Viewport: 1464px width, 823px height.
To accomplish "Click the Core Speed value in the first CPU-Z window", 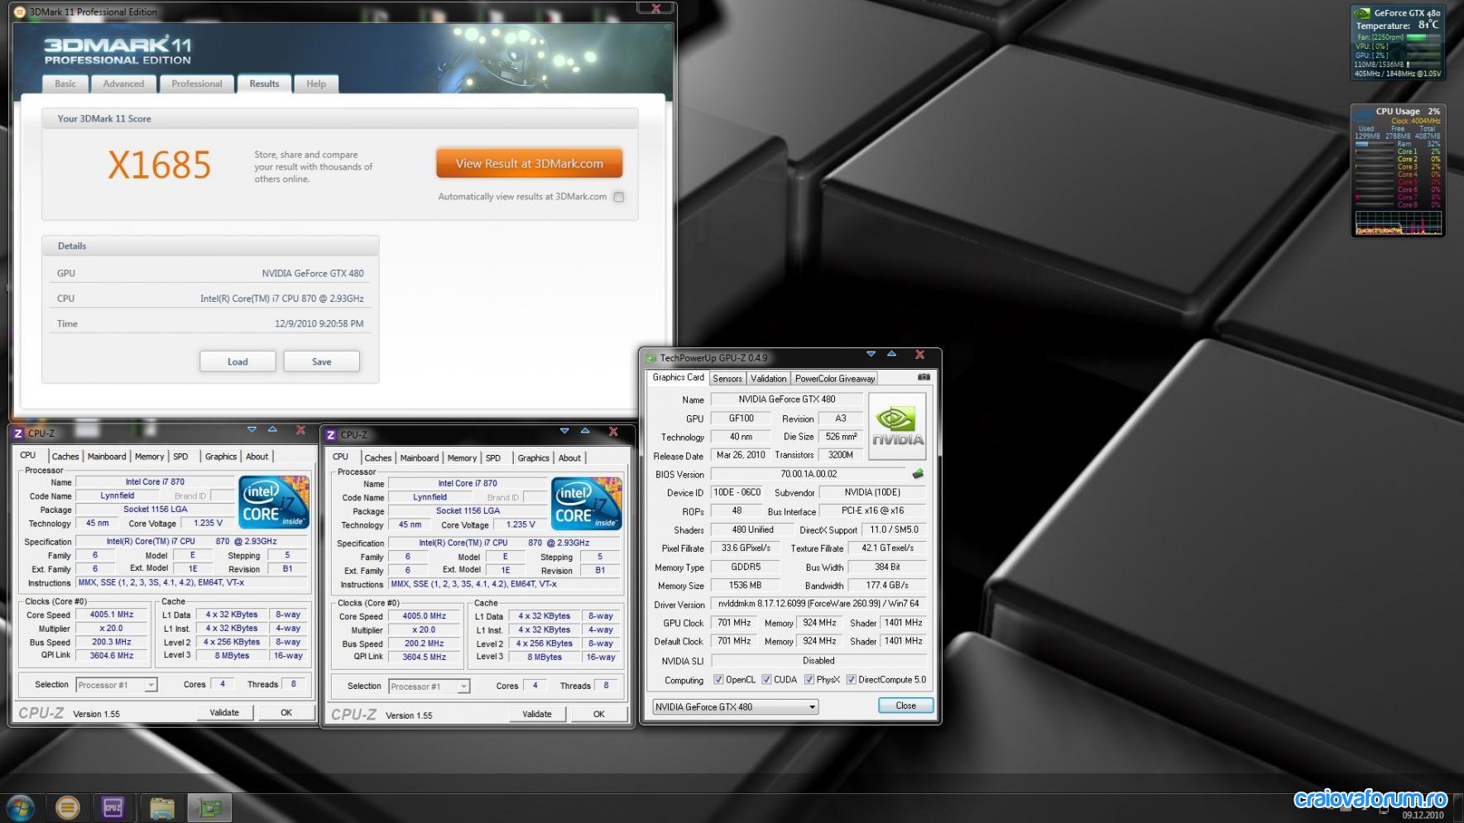I will pyautogui.click(x=112, y=615).
